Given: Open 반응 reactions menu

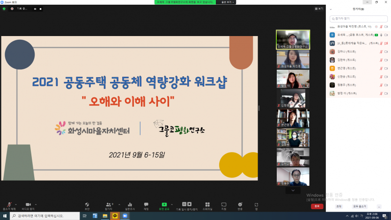Looking at the screenshot, I should 240,206.
